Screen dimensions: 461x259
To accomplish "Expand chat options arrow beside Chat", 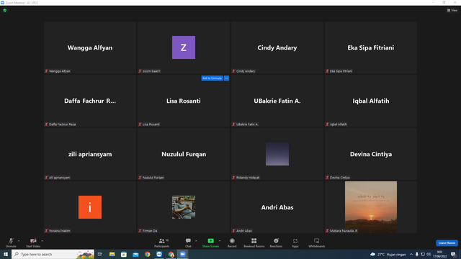I will pyautogui.click(x=196, y=241).
